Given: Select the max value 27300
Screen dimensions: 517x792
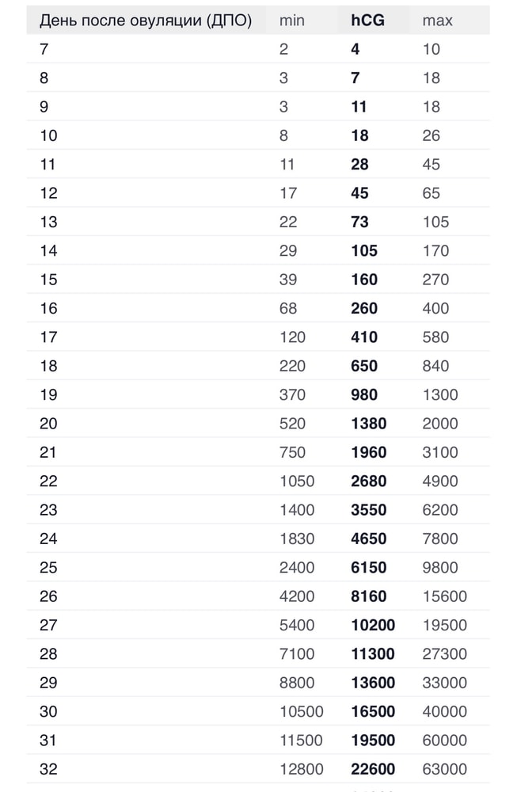Looking at the screenshot, I should coord(444,654).
